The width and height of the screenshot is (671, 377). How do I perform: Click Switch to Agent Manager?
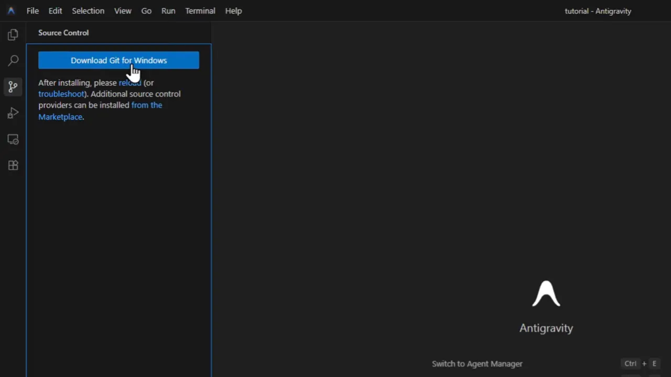pos(477,363)
